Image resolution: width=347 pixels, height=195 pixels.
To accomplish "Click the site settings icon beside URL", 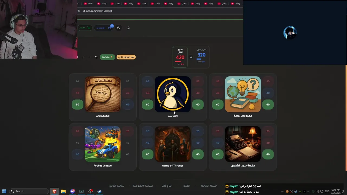I will (79, 11).
